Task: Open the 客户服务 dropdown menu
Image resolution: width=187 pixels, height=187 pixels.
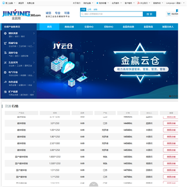Action: point(129,3)
